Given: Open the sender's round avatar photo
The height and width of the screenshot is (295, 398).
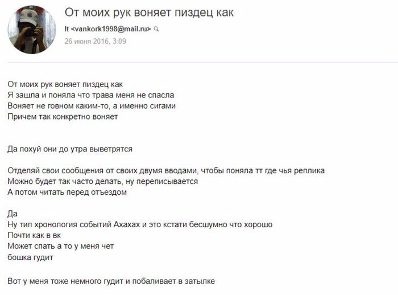Looking at the screenshot, I should [32, 30].
